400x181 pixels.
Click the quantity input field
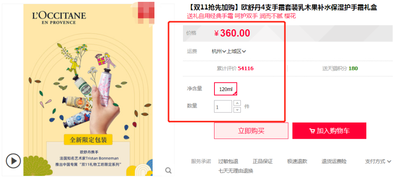pyautogui.click(x=223, y=106)
